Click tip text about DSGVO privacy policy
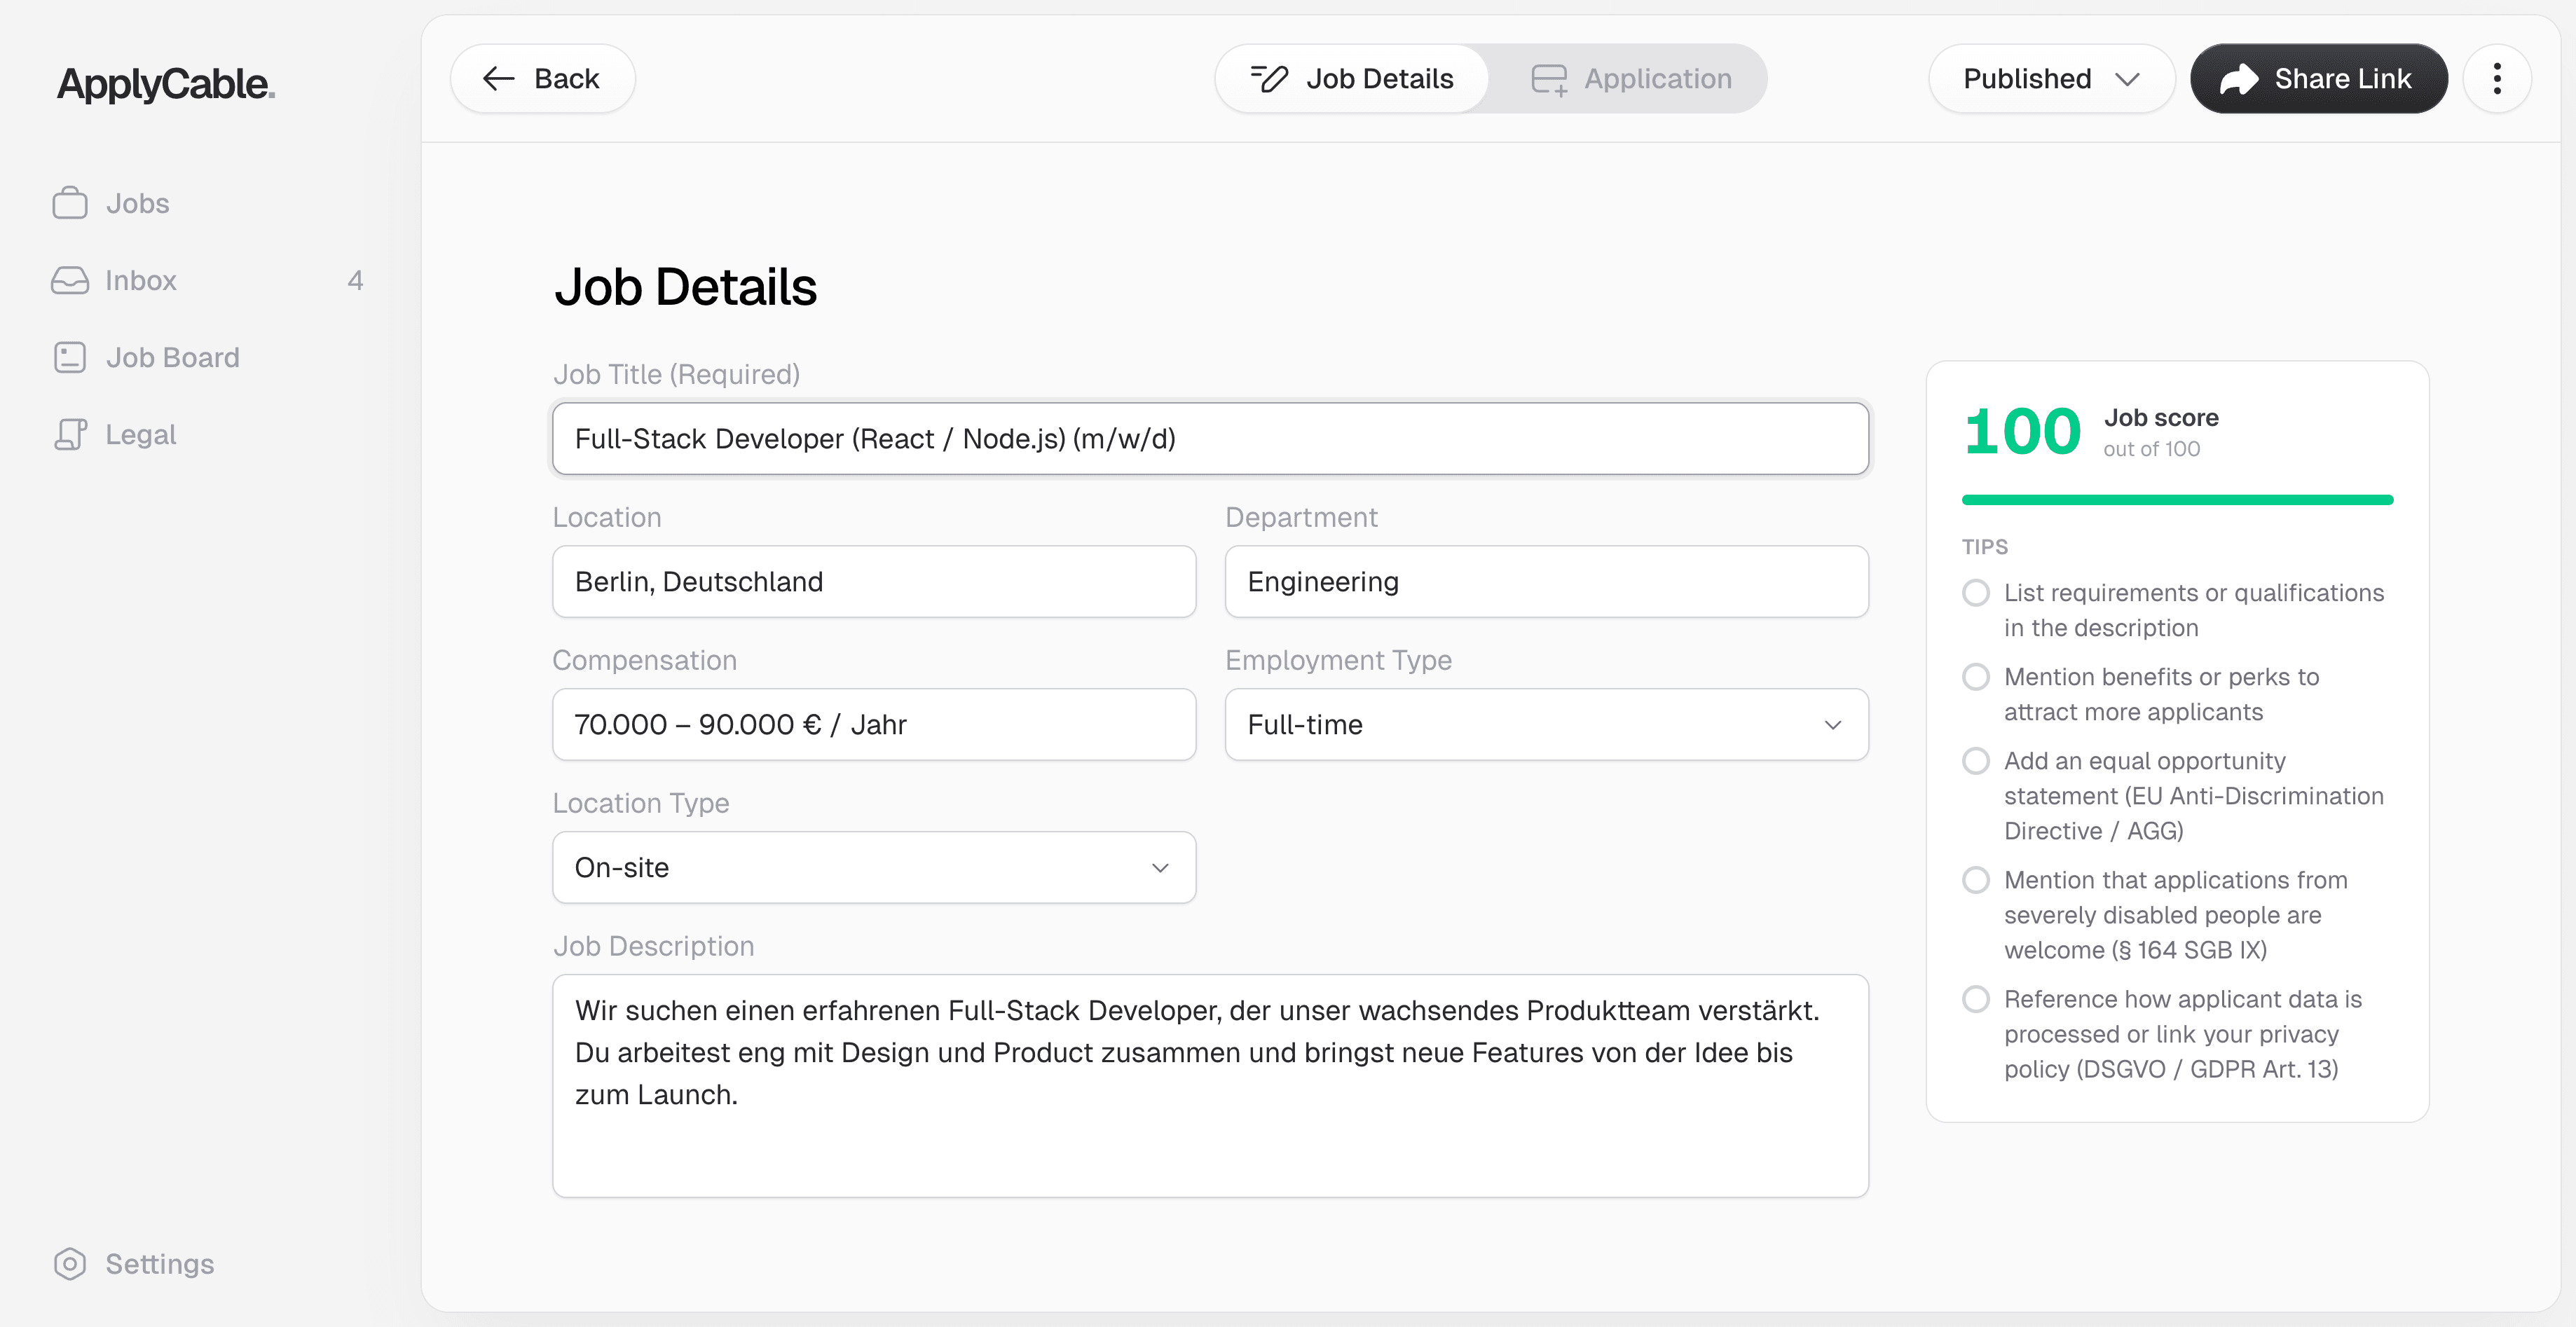The width and height of the screenshot is (2576, 1327). (2183, 1034)
